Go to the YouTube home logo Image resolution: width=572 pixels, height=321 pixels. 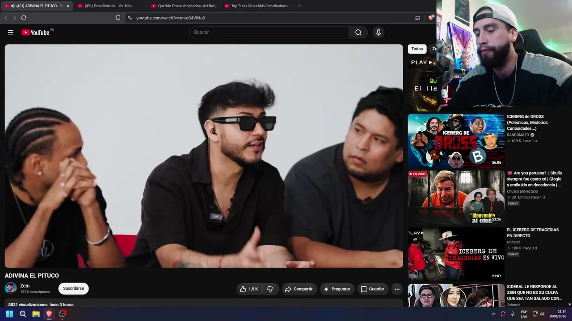[35, 33]
